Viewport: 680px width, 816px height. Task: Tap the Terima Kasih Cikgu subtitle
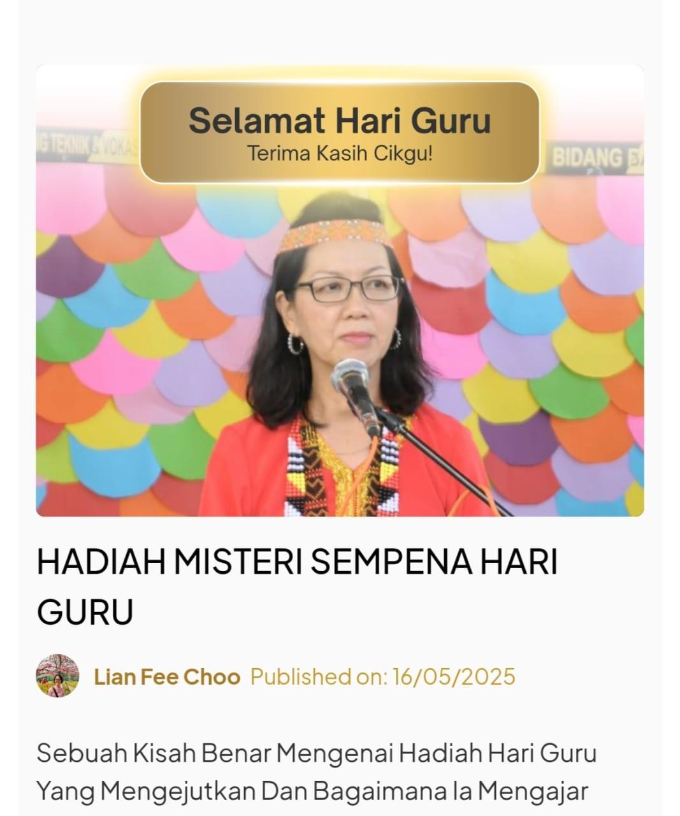[340, 154]
